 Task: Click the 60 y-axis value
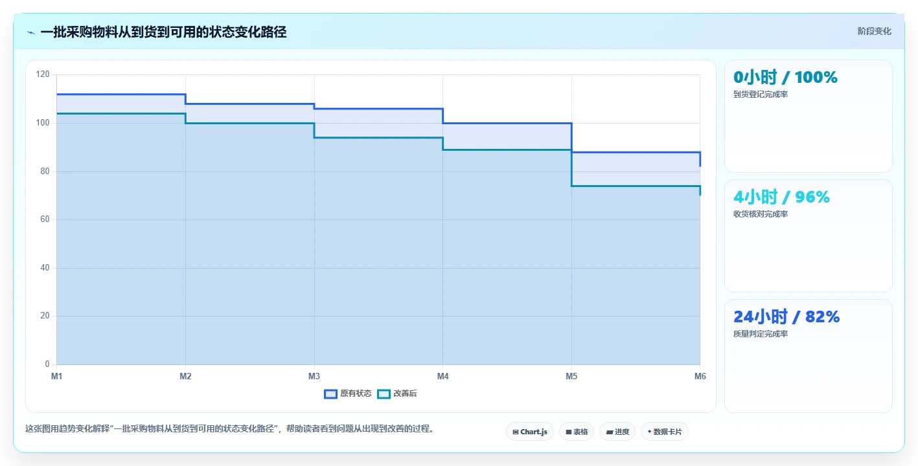click(x=45, y=219)
